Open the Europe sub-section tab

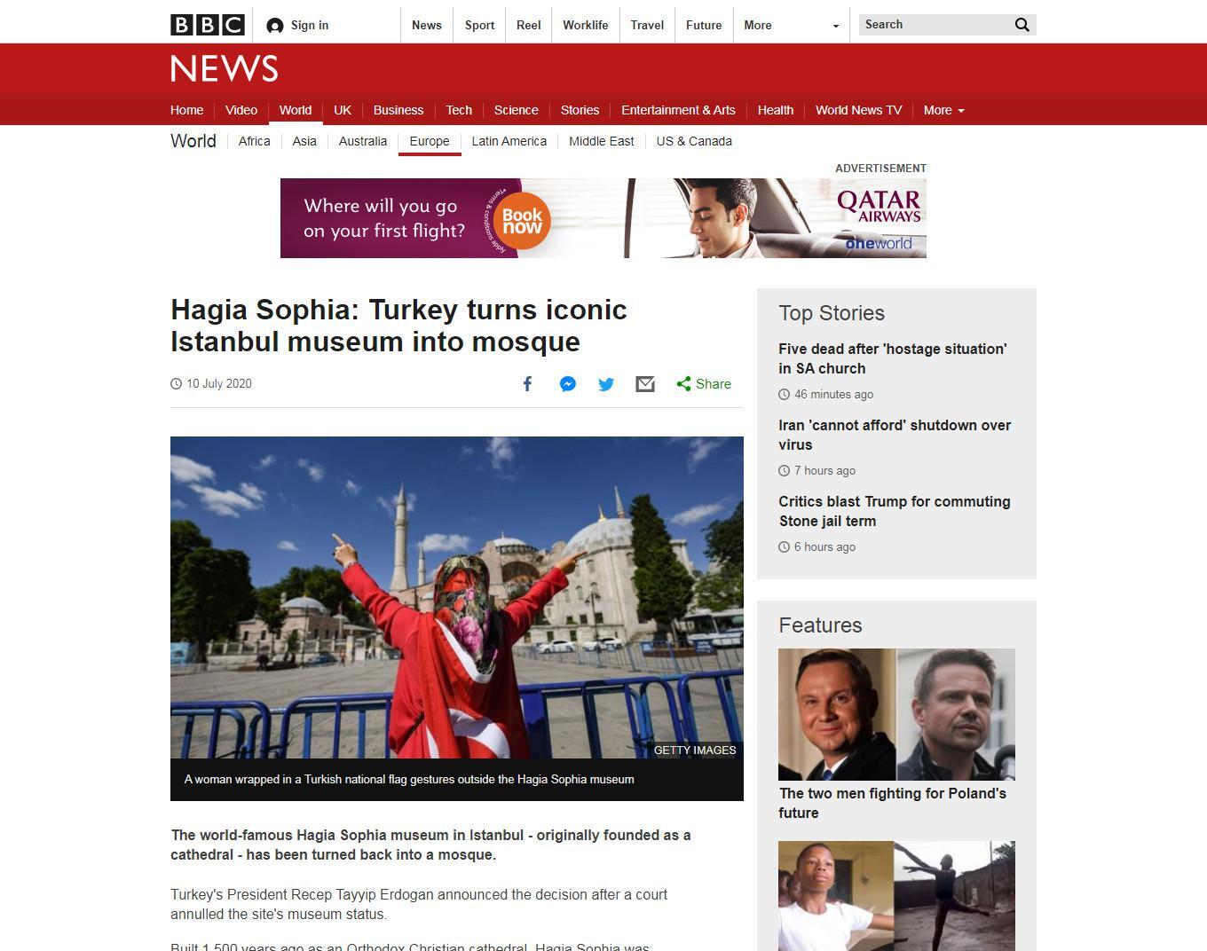[430, 141]
